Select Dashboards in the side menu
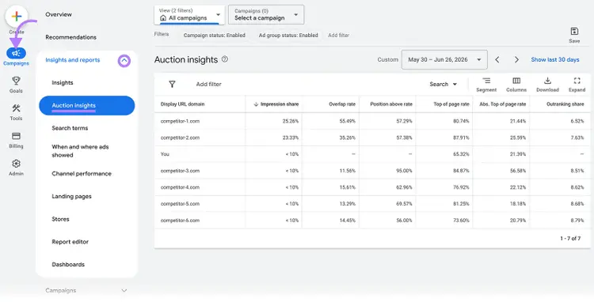The height and width of the screenshot is (302, 594). (x=68, y=264)
